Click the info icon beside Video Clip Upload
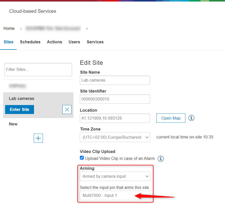The width and height of the screenshot is (225, 205). (x=161, y=159)
